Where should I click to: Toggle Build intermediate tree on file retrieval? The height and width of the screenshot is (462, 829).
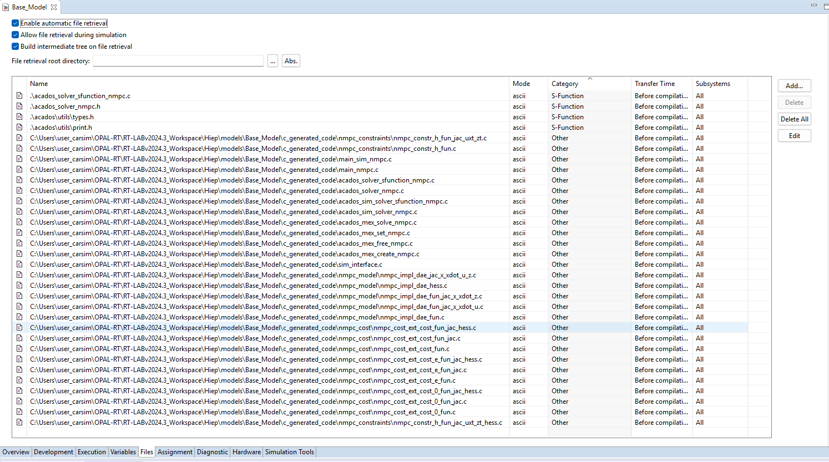click(16, 47)
